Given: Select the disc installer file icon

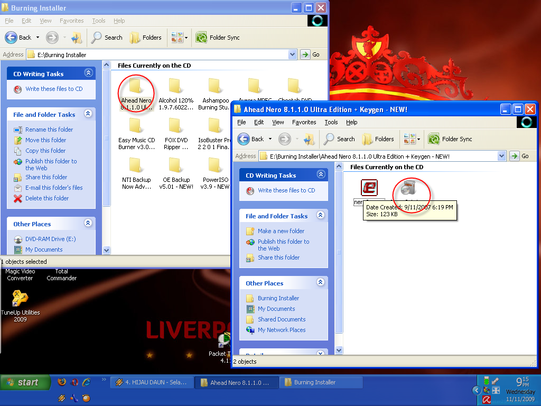Looking at the screenshot, I should (x=408, y=188).
